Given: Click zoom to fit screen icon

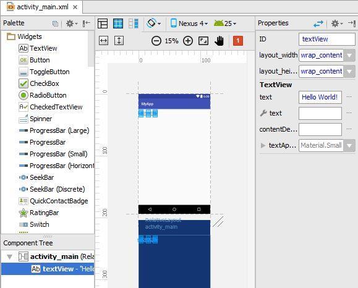Looking at the screenshot, I should pyautogui.click(x=203, y=41).
